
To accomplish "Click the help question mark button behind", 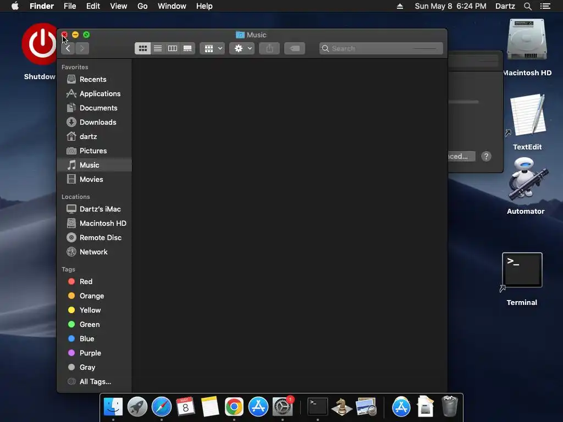I will click(x=486, y=157).
